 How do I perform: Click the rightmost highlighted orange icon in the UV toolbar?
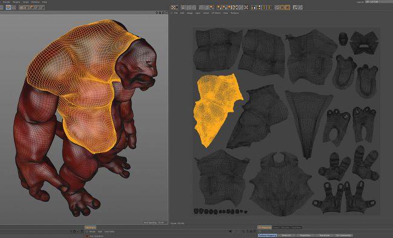[x=288, y=7]
